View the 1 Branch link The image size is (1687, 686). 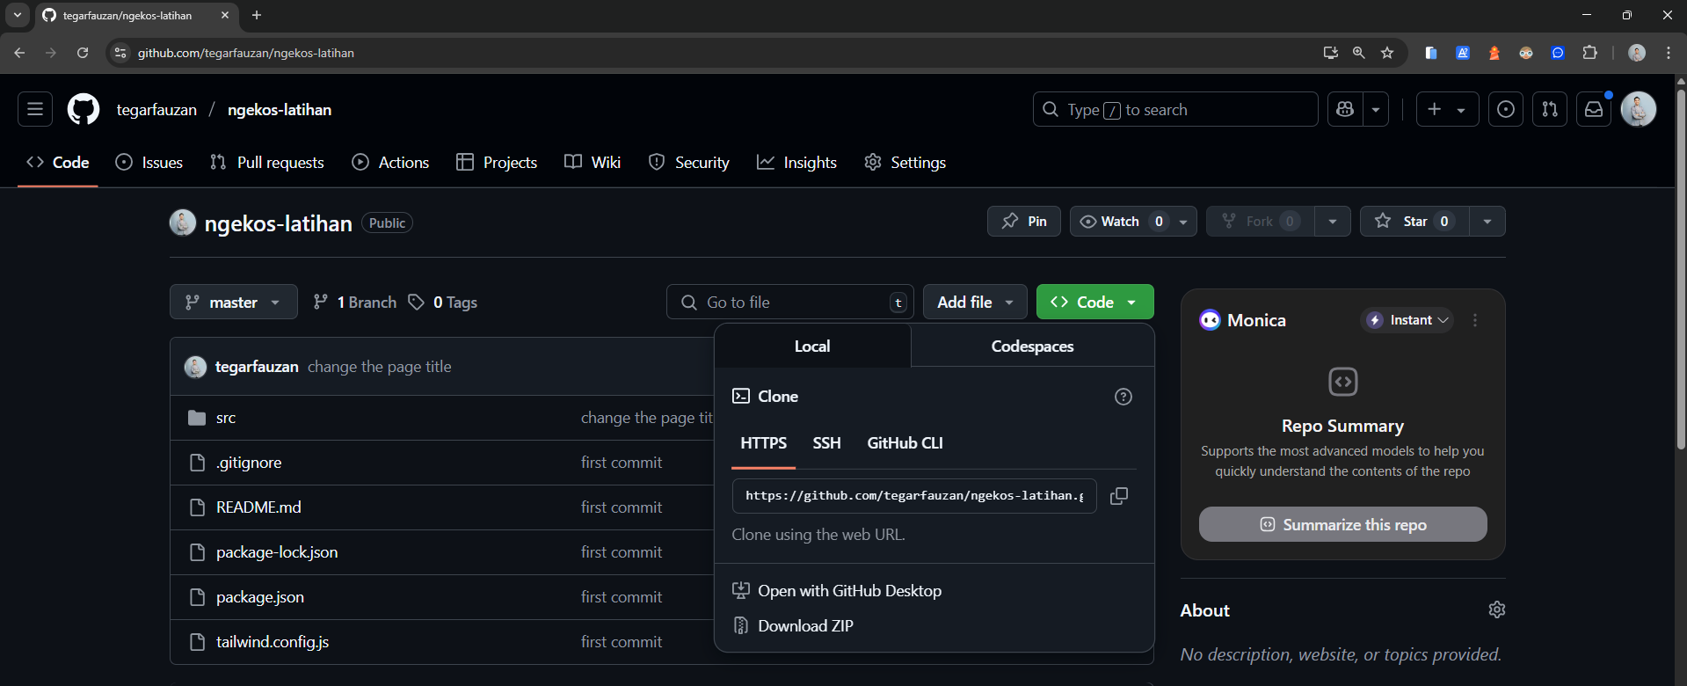pyautogui.click(x=355, y=303)
